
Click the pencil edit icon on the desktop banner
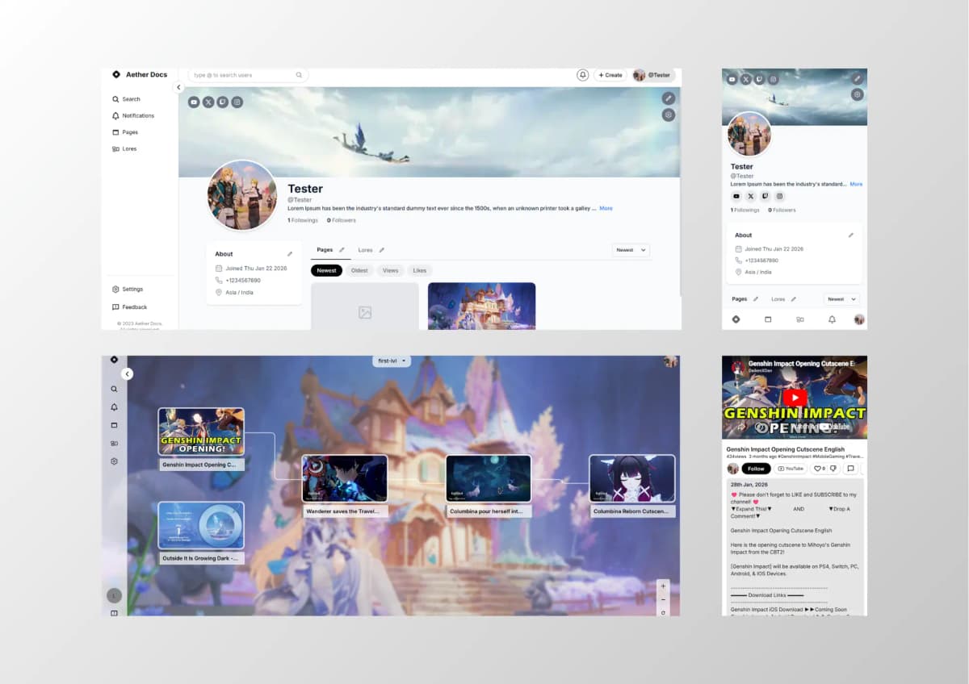point(669,98)
